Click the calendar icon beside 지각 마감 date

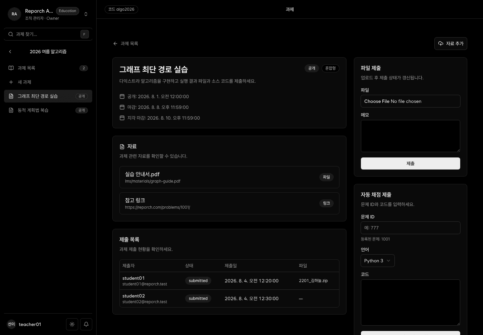click(122, 118)
